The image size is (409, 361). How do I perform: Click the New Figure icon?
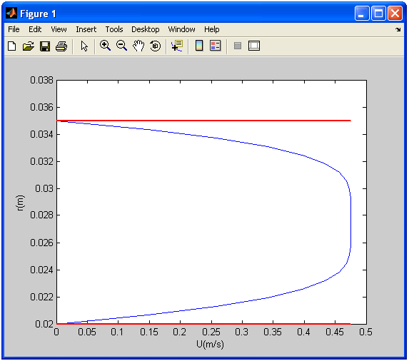(x=11, y=46)
